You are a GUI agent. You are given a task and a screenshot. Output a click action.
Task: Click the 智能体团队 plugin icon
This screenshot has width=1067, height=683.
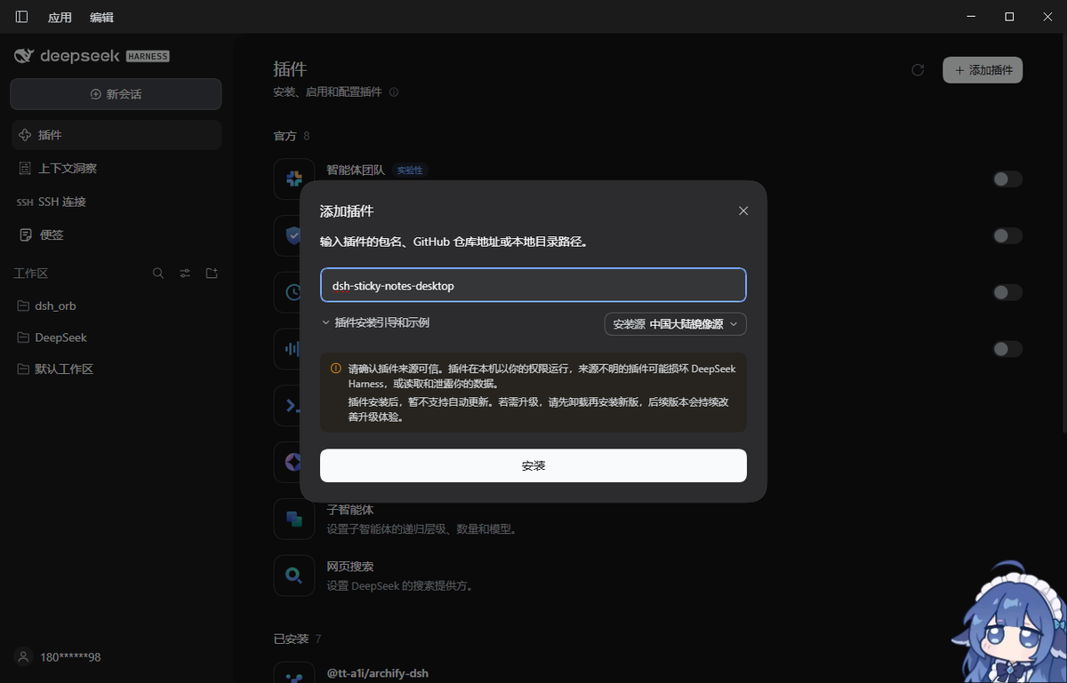(x=294, y=179)
